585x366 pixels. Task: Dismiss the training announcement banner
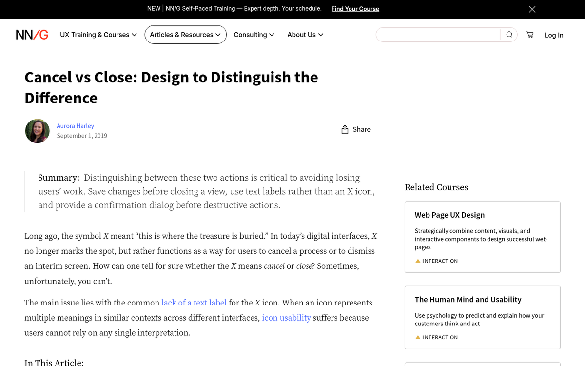(x=532, y=9)
